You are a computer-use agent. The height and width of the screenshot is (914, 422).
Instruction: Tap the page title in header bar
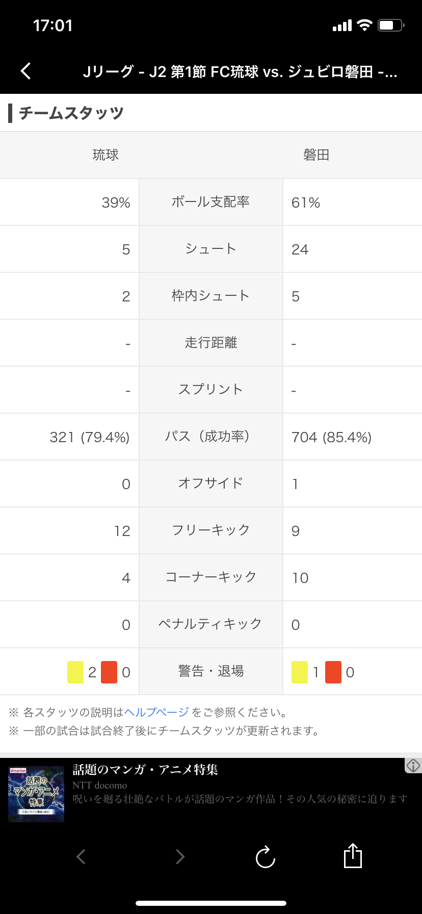[240, 72]
